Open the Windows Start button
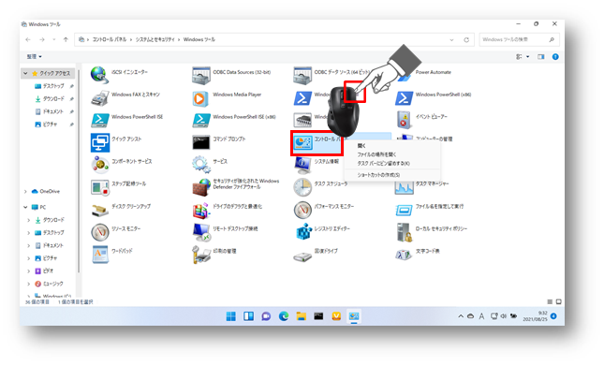Image resolution: width=604 pixels, height=365 pixels. (231, 316)
